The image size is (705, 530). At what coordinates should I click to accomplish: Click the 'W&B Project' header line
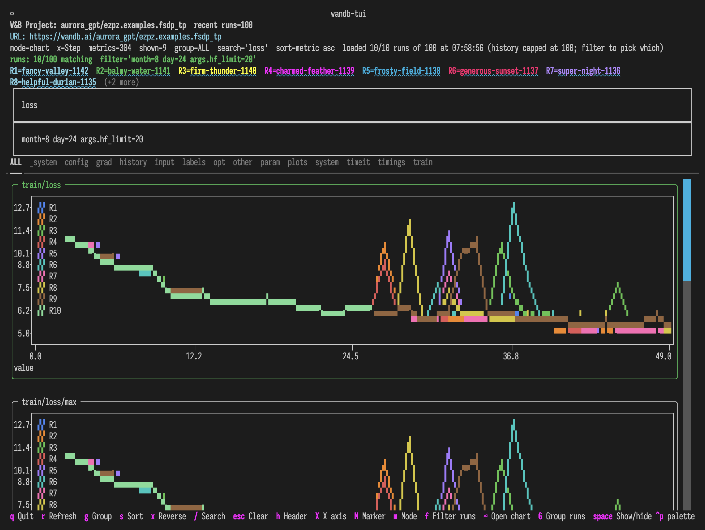point(131,25)
